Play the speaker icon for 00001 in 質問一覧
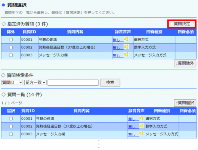Screen dimensions: 198x150 141,118
